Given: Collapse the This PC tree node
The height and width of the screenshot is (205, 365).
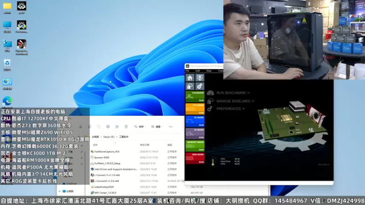Looking at the screenshot, I should 60,191.
